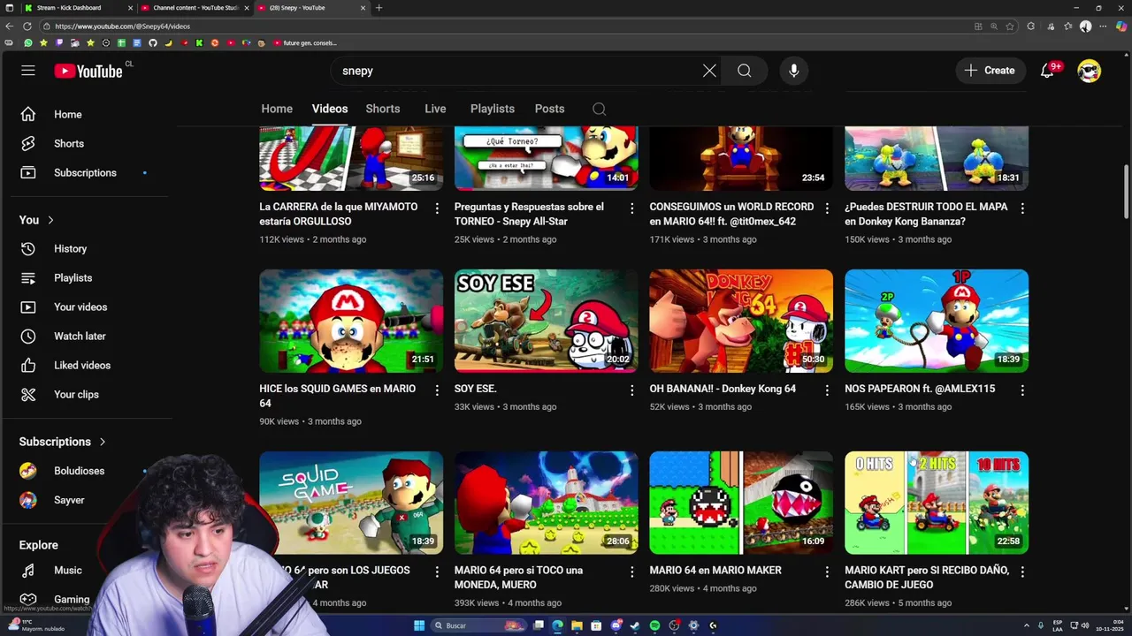Switch to Channel content YouTube Studio tab

click(x=196, y=8)
